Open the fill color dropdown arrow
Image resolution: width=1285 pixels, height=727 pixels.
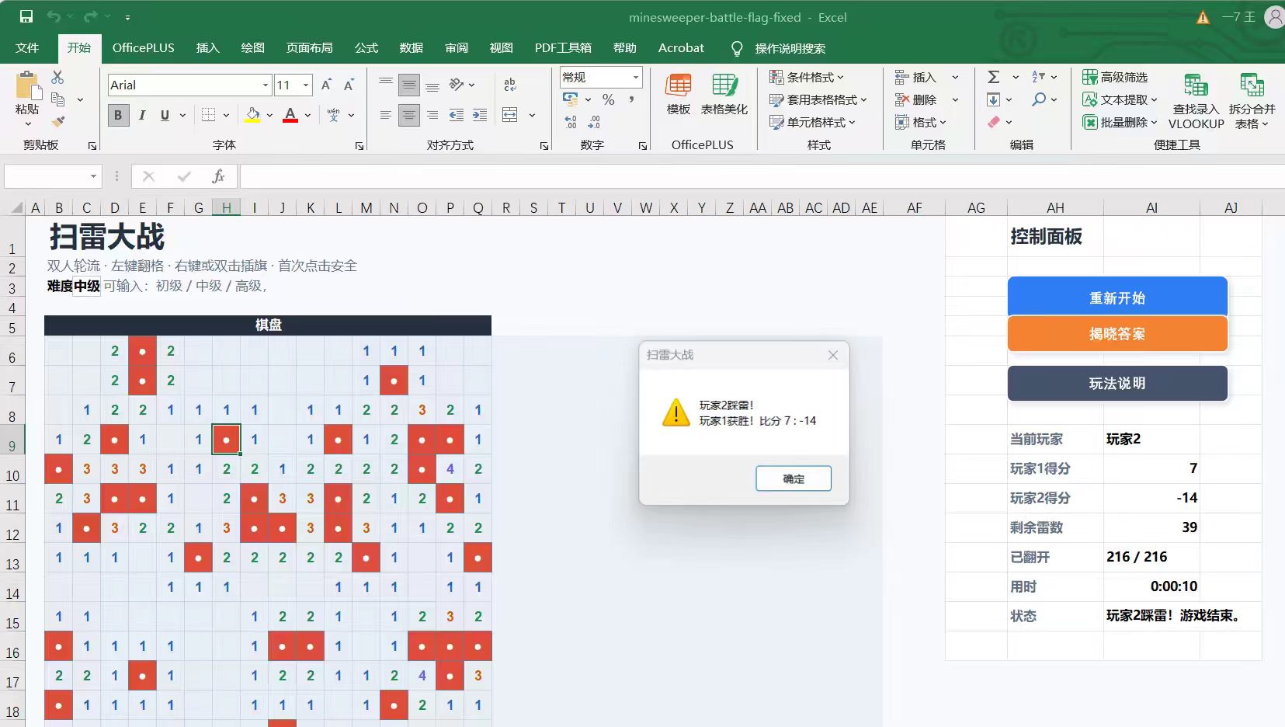click(269, 115)
